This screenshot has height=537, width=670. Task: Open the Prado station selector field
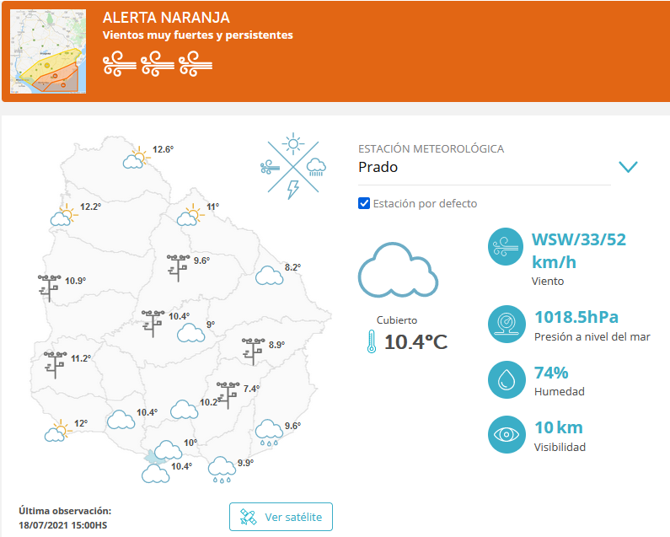(x=484, y=167)
